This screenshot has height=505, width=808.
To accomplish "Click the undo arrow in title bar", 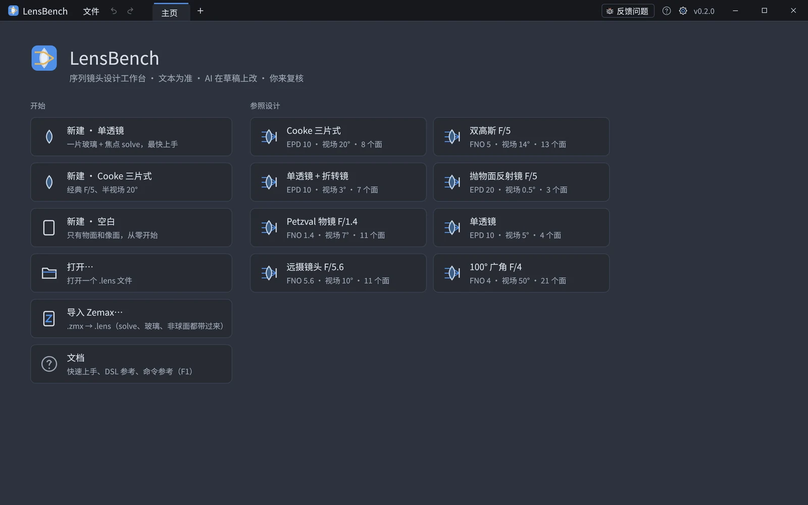I will click(x=114, y=11).
